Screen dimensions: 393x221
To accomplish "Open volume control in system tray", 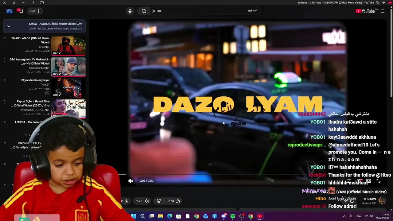I will 372,216.
